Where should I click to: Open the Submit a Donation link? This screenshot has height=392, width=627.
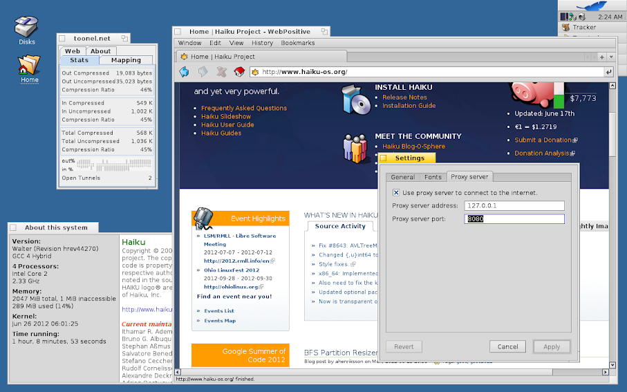[543, 140]
